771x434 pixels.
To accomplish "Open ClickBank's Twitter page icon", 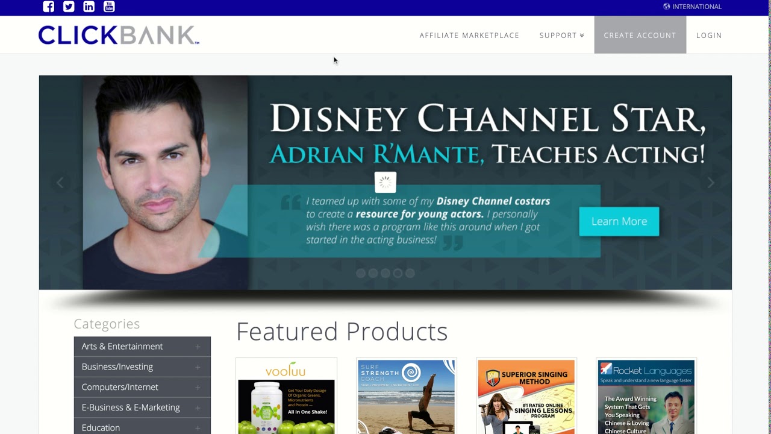I will (x=69, y=7).
